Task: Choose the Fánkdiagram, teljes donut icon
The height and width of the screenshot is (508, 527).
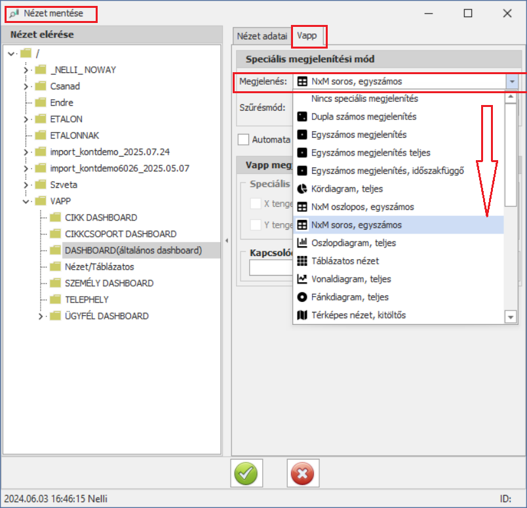Action: pyautogui.click(x=302, y=297)
